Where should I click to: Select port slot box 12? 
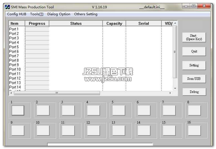93,131
